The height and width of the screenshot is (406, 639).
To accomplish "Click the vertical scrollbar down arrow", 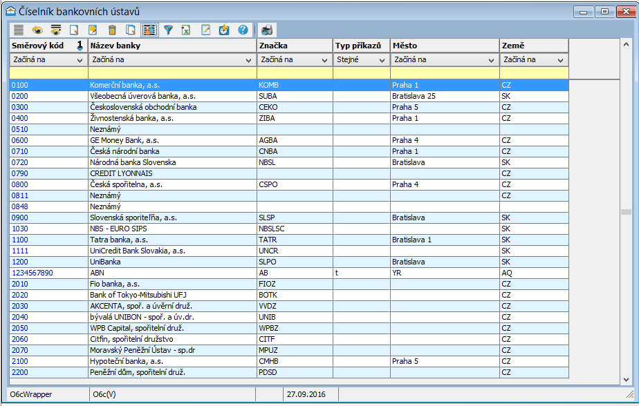I will (627, 379).
